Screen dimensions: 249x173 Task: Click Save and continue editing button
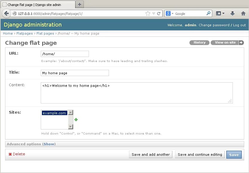200,155
